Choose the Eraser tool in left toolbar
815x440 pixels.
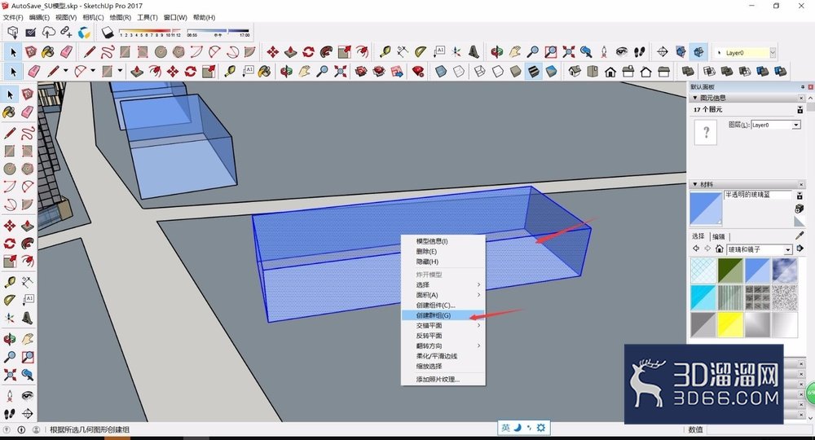27,112
